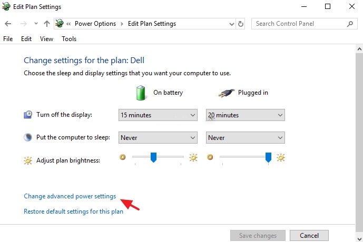Click the Cancel button
The height and width of the screenshot is (242, 363).
pos(309,235)
